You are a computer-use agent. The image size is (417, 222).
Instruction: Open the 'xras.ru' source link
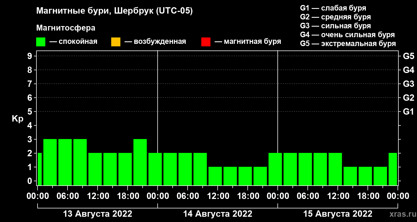402,214
